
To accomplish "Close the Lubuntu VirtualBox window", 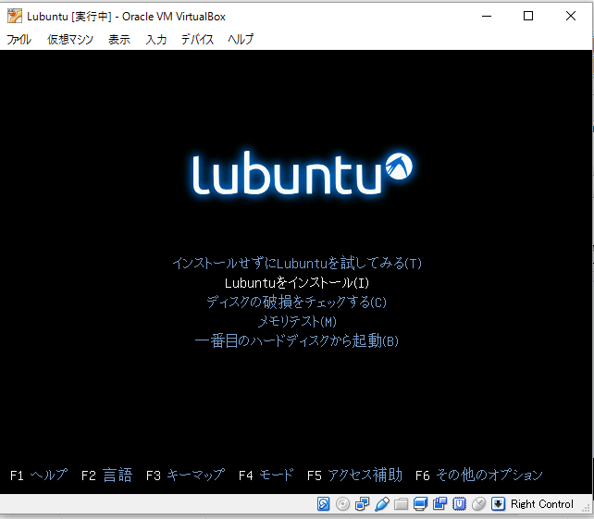I will pos(571,16).
